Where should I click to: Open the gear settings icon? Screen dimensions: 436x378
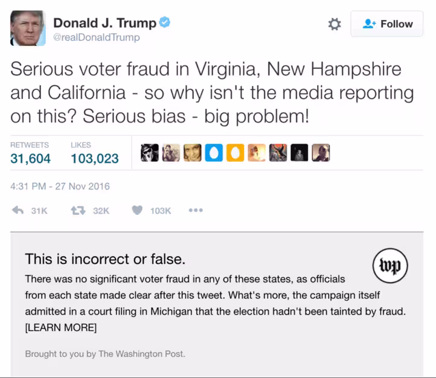point(334,24)
